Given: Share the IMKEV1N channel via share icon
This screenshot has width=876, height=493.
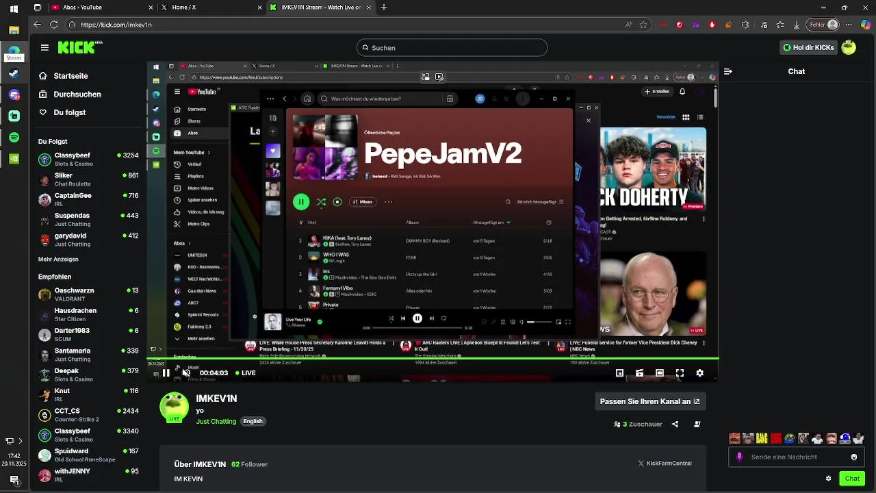Looking at the screenshot, I should pyautogui.click(x=675, y=425).
